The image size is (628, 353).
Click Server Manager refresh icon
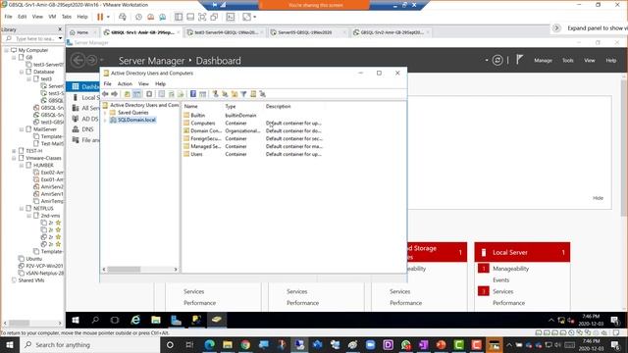coord(497,61)
